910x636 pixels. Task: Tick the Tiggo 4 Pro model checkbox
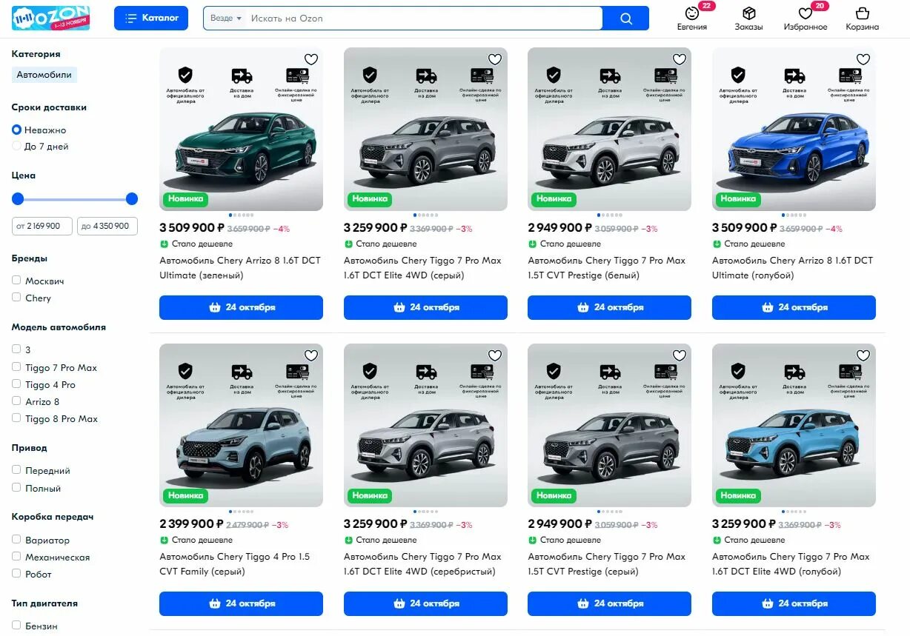tap(16, 384)
